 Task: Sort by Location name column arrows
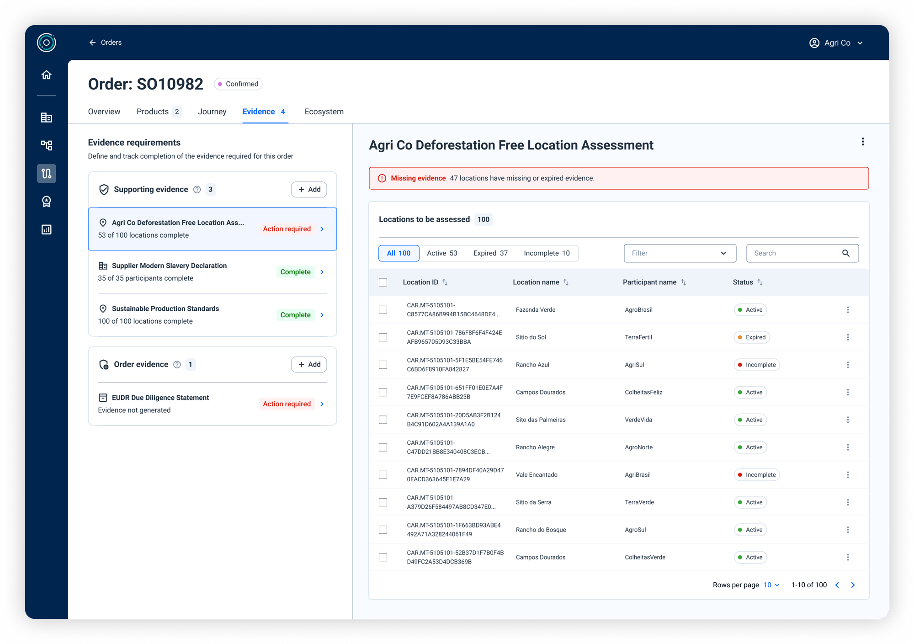coord(566,282)
